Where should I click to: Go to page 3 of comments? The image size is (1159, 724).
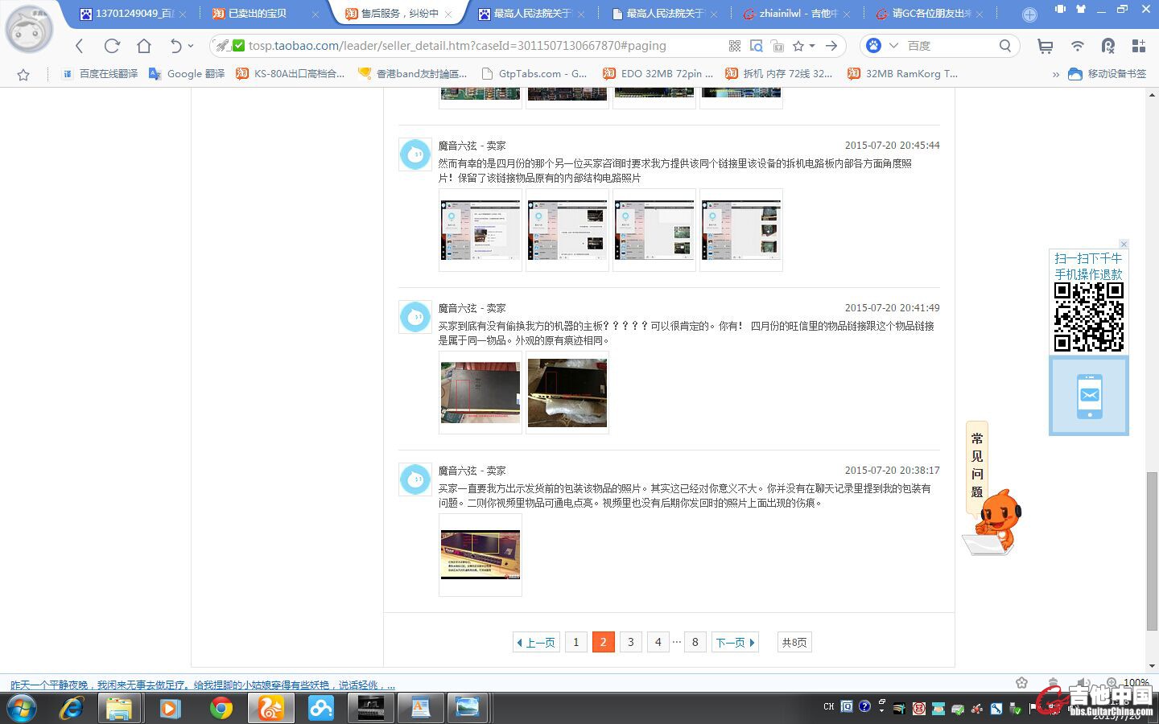pos(630,642)
